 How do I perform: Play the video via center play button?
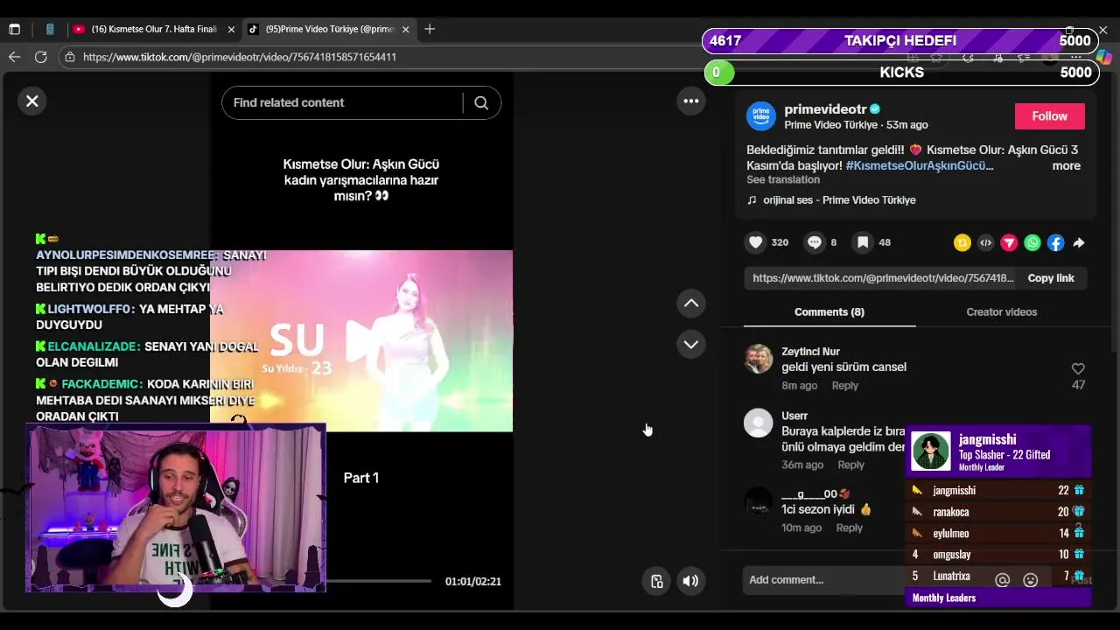coord(361,340)
